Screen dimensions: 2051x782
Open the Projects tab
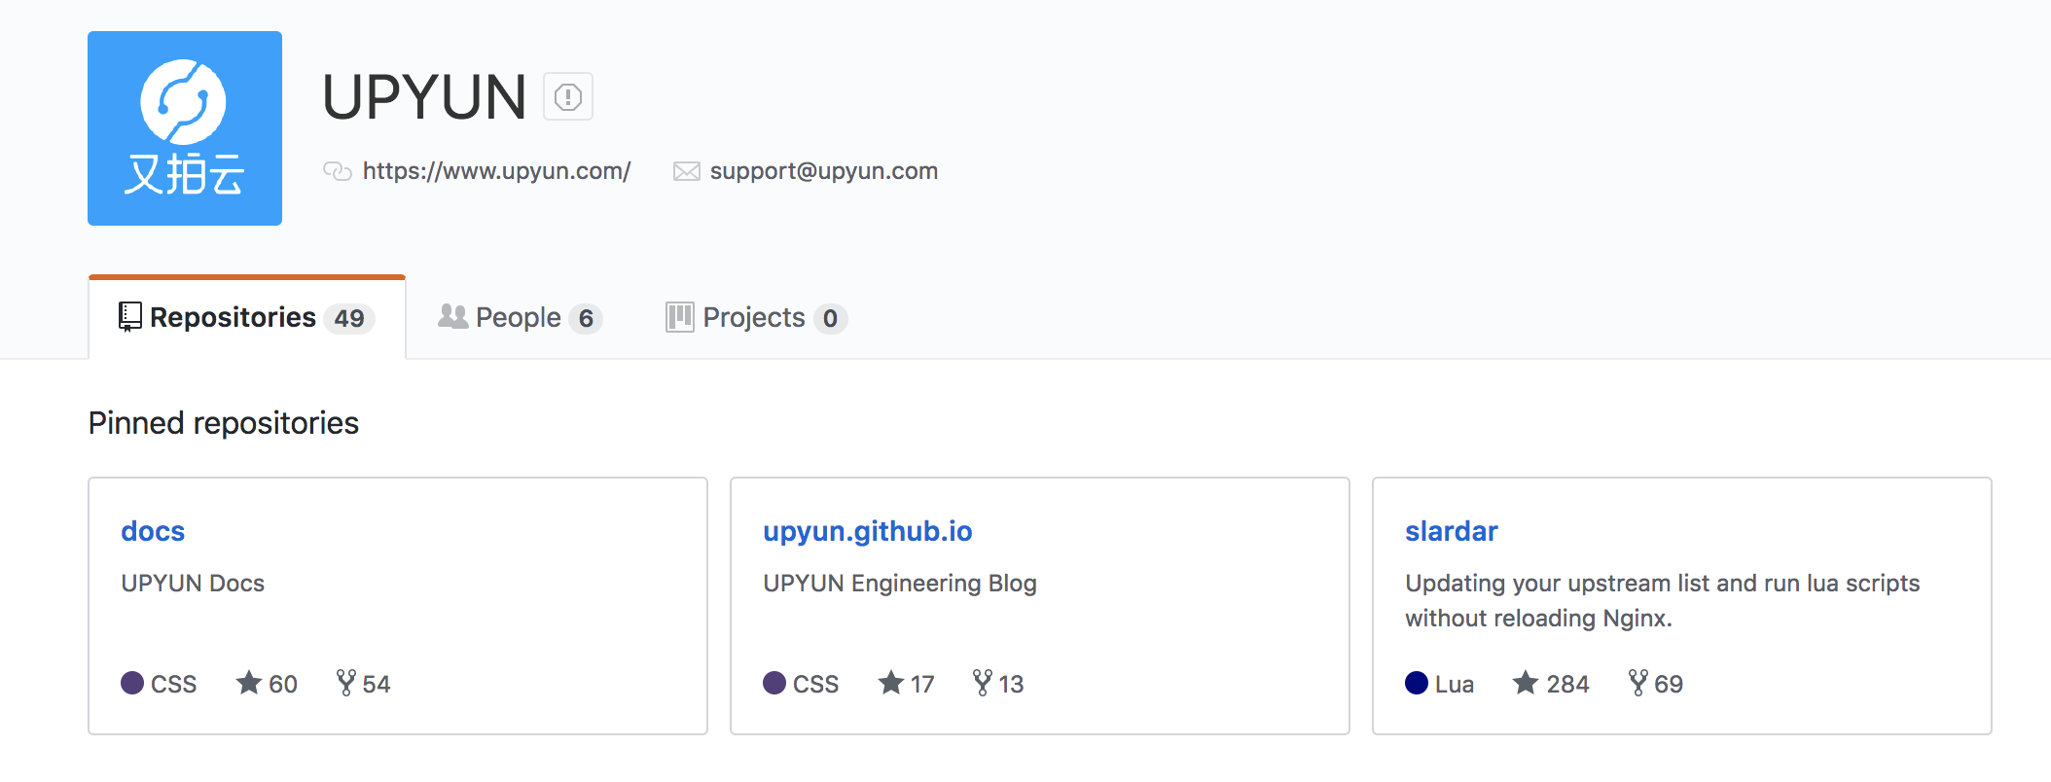(755, 318)
